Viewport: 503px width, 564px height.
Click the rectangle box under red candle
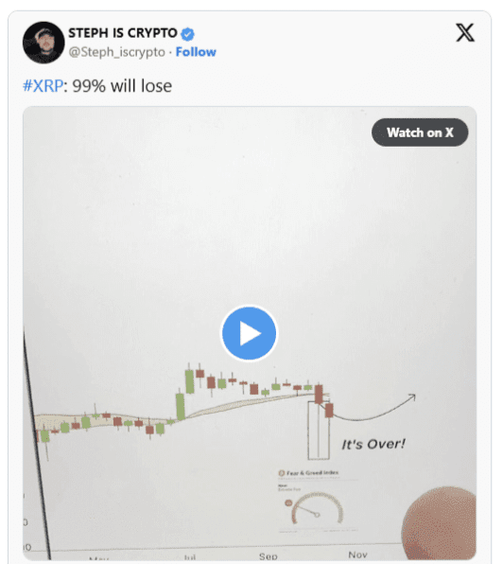point(319,431)
